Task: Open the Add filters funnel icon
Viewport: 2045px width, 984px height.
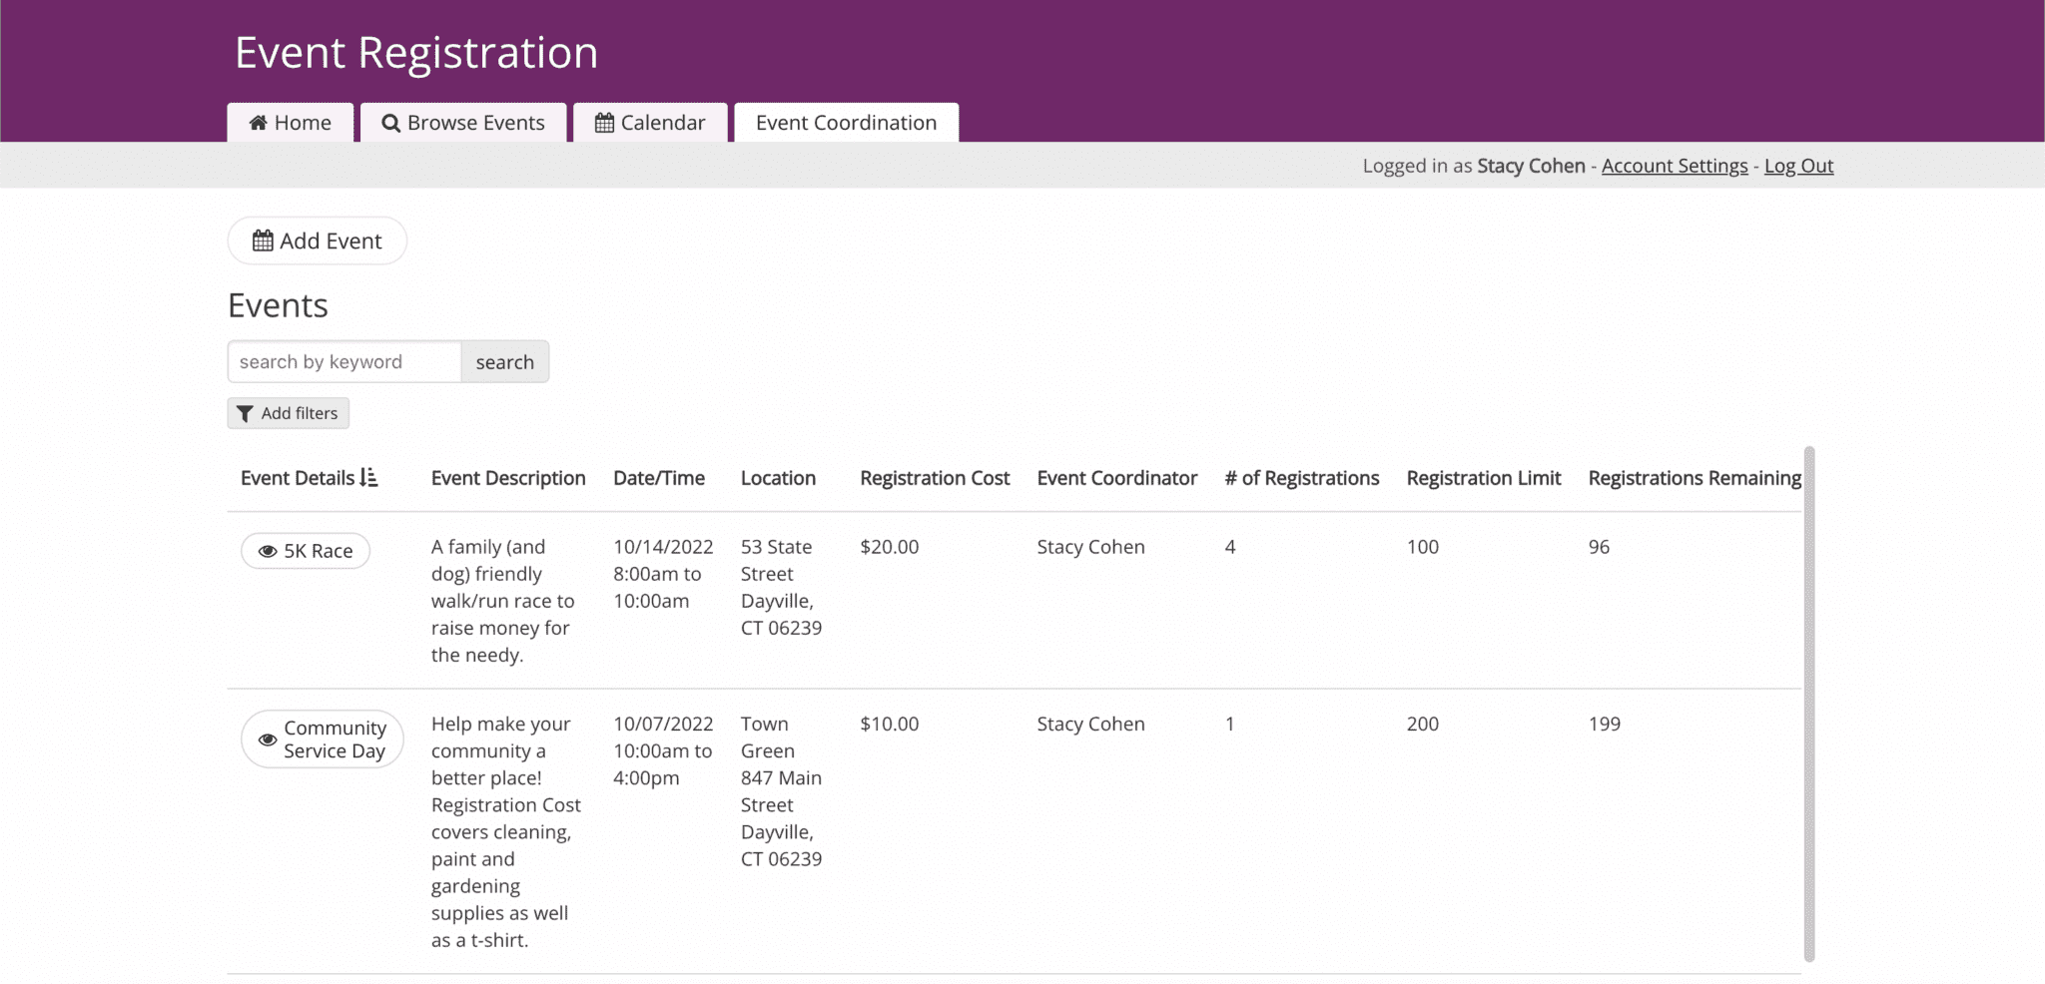Action: pos(247,412)
